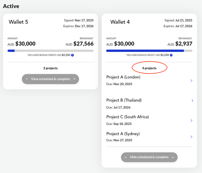
Task: Click Wallet 5 balance progress bar
Action: pyautogui.click(x=50, y=51)
